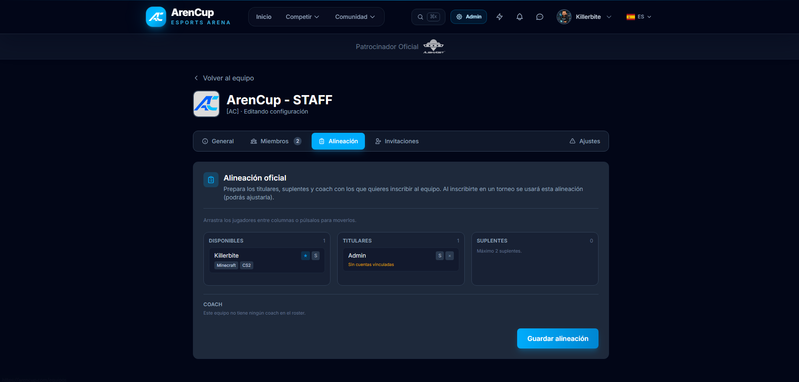Expand the Killerbite user menu
The height and width of the screenshot is (382, 799).
tap(609, 17)
